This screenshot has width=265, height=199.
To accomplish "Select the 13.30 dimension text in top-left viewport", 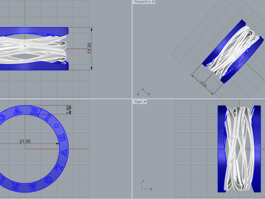I will tap(89, 48).
